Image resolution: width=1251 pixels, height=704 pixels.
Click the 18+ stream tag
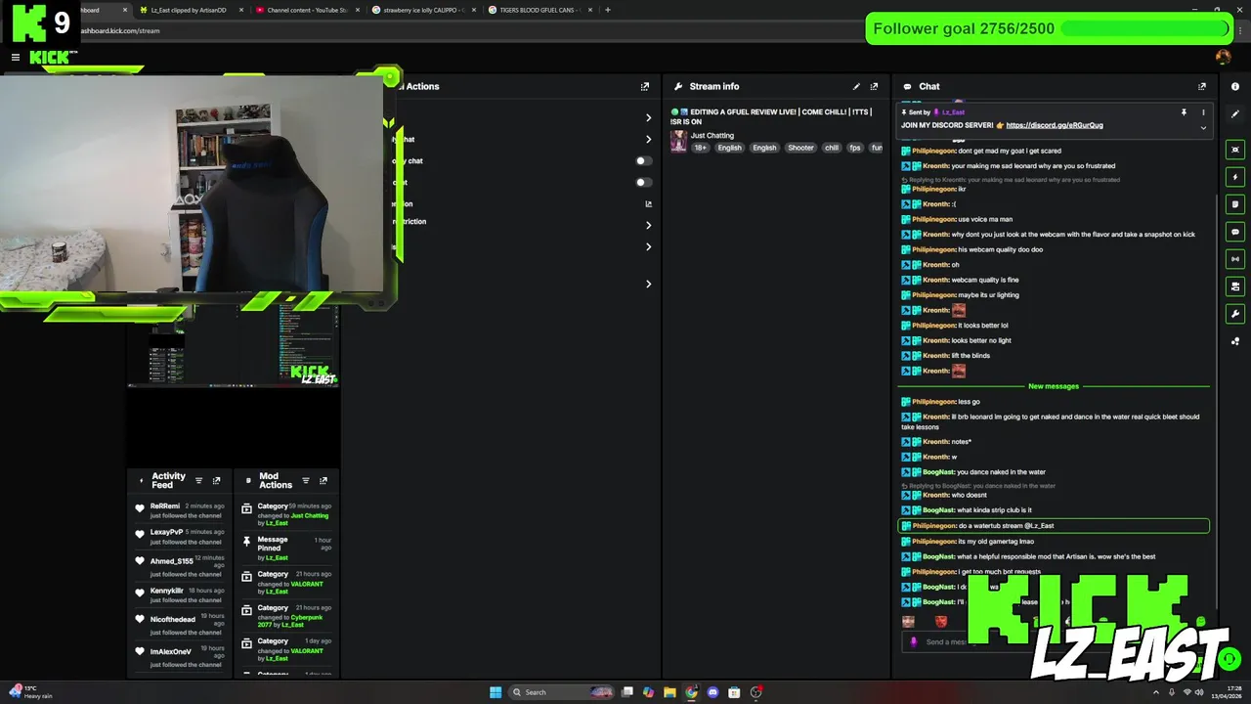coord(701,148)
